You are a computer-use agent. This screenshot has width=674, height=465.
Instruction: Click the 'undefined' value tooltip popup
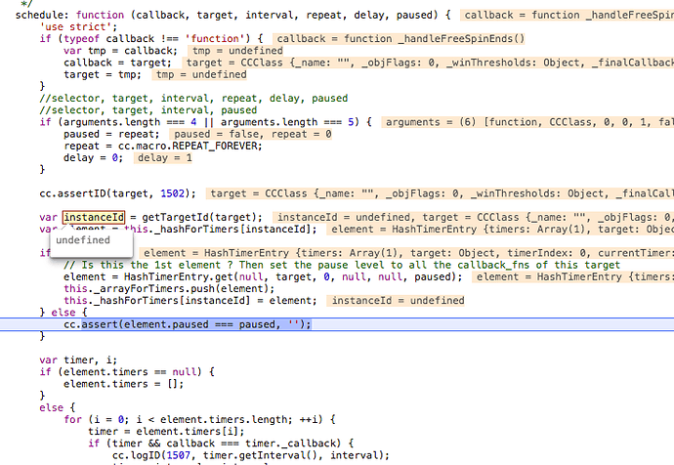coord(91,244)
